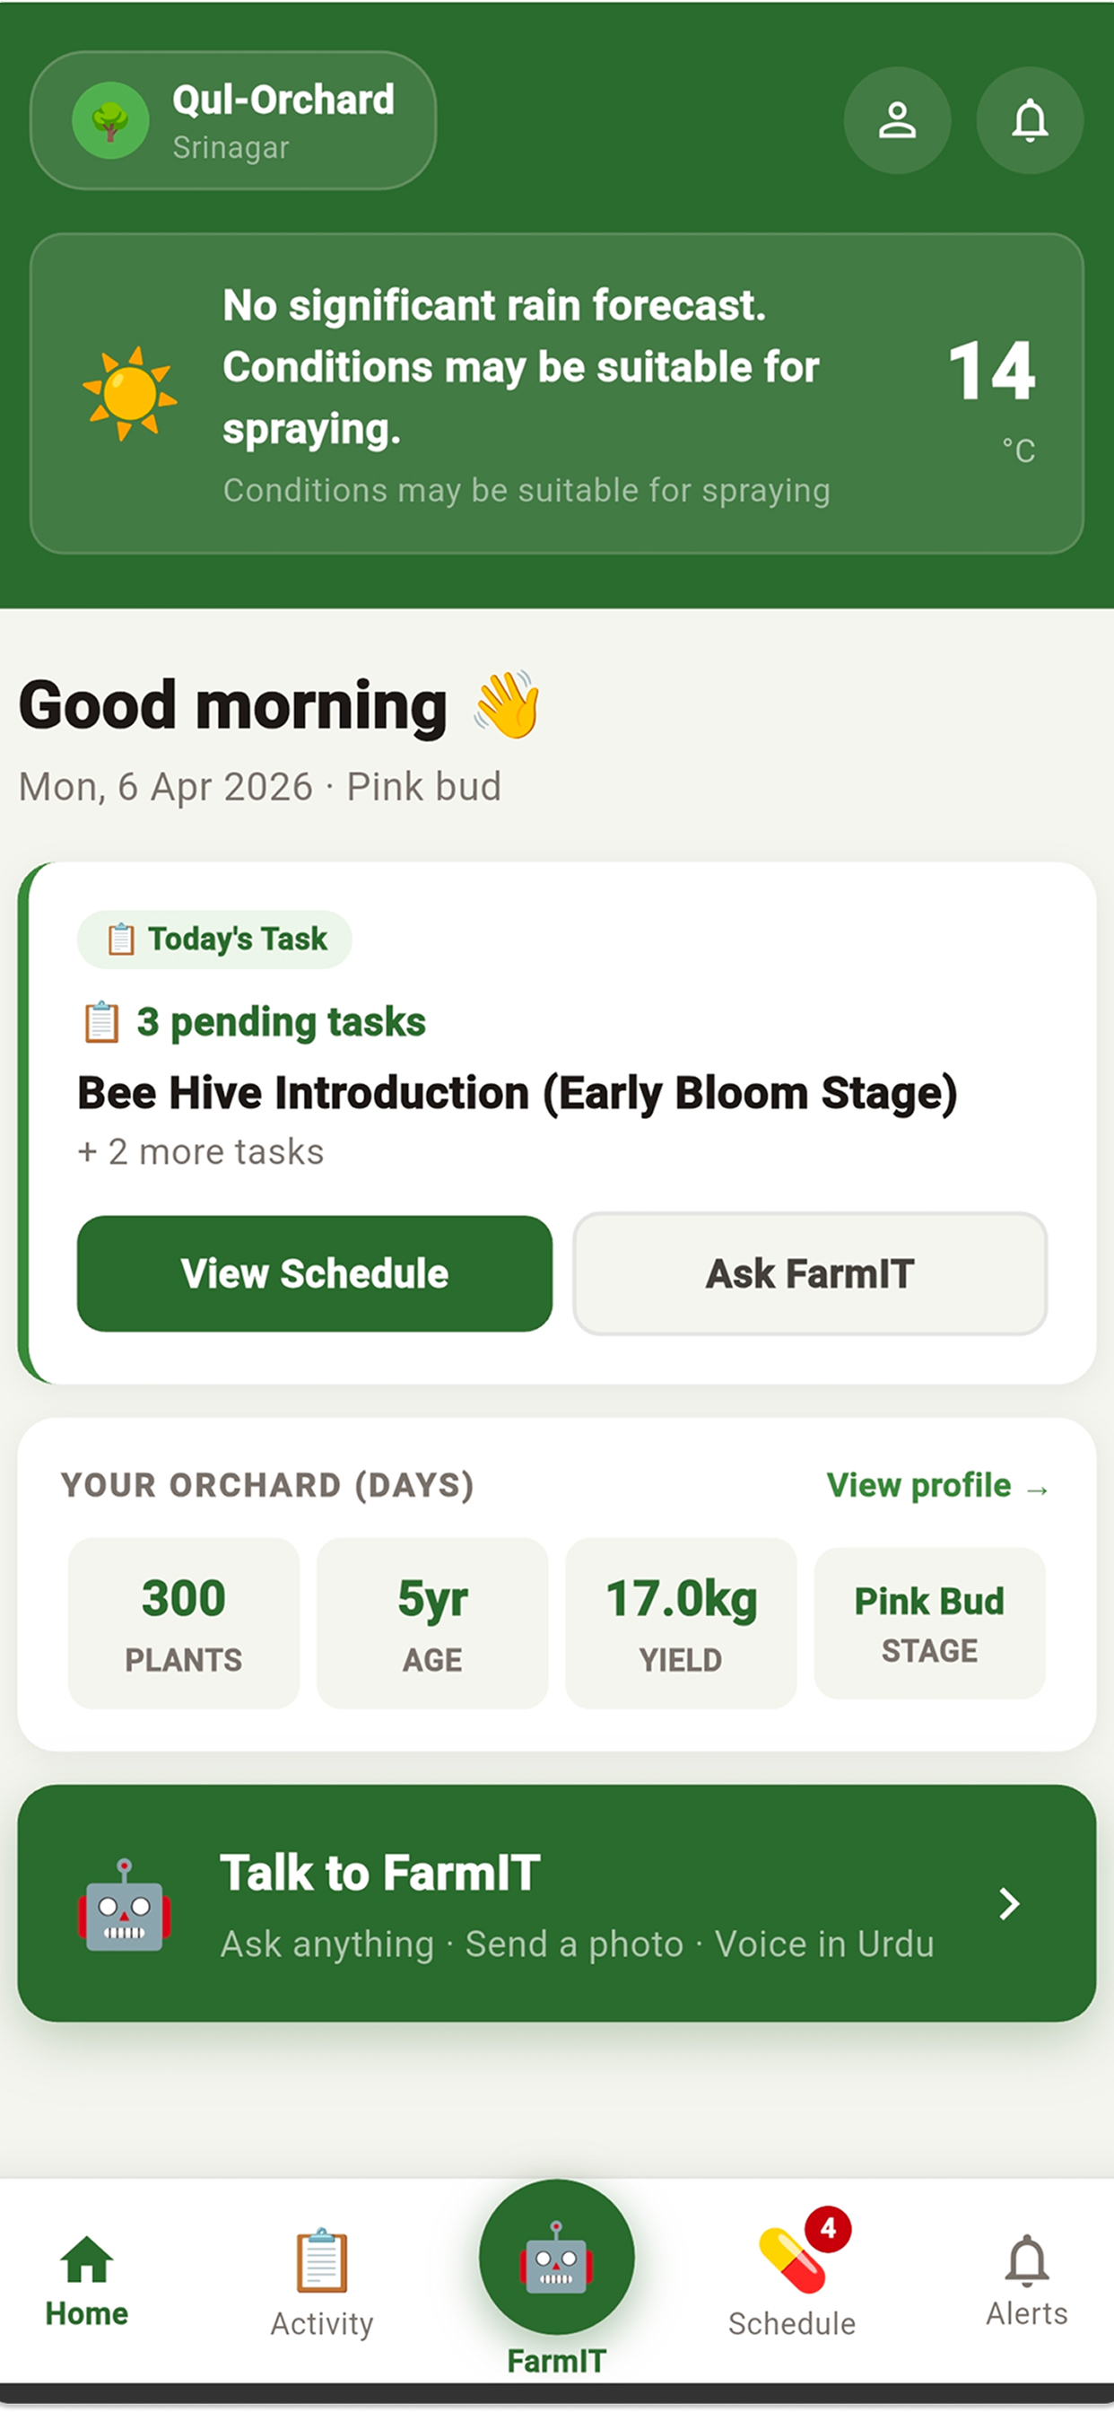
Task: Open the Qul-Orchard Srinagar orchard selector
Action: click(x=233, y=120)
